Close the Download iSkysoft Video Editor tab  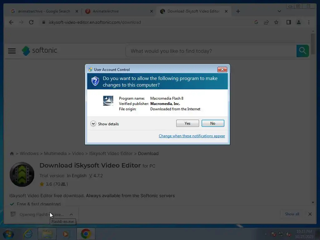pyautogui.click(x=226, y=11)
